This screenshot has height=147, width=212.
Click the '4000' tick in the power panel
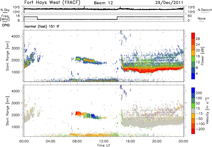tap(16, 36)
